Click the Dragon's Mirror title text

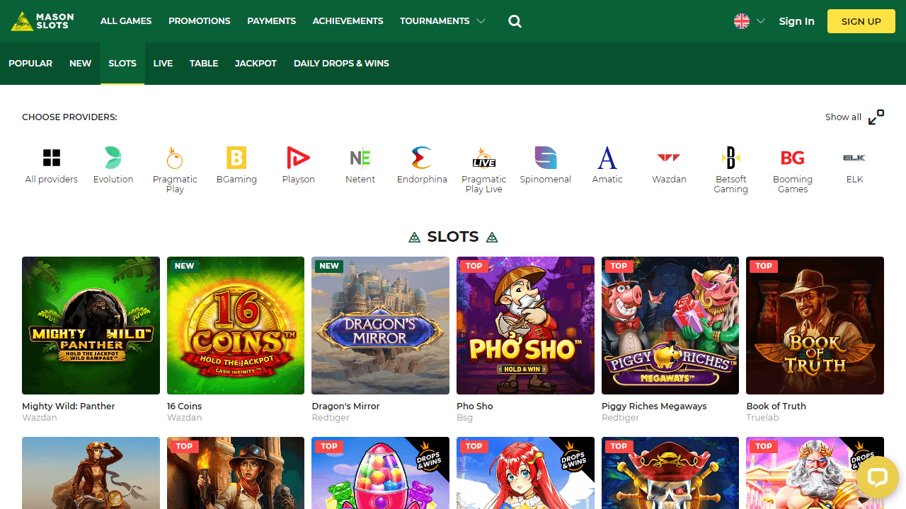click(x=345, y=406)
